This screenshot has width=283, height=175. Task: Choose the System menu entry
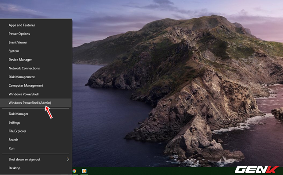pyautogui.click(x=36, y=51)
